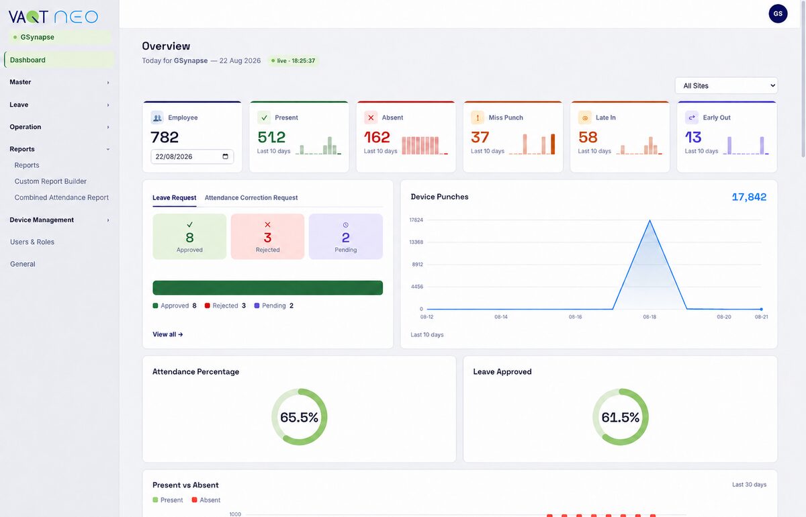Image resolution: width=806 pixels, height=517 pixels.
Task: Click the Absent mini bar chart
Action: click(x=424, y=145)
